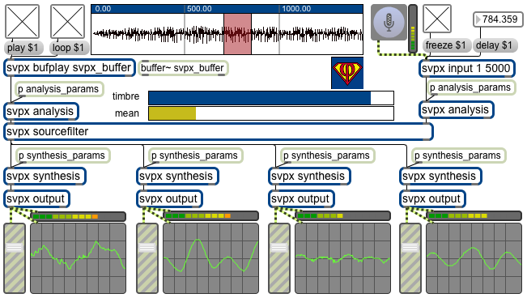
Task: Click the first output gain slider
Action: tap(15, 258)
